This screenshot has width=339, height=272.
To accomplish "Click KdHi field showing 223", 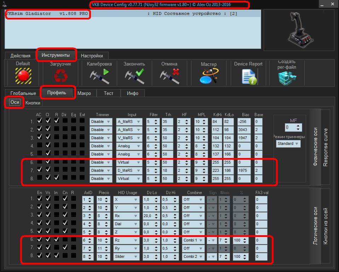I will [x=217, y=170].
